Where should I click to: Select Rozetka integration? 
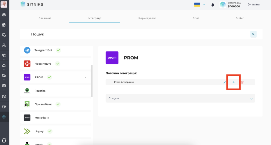coord(56,91)
